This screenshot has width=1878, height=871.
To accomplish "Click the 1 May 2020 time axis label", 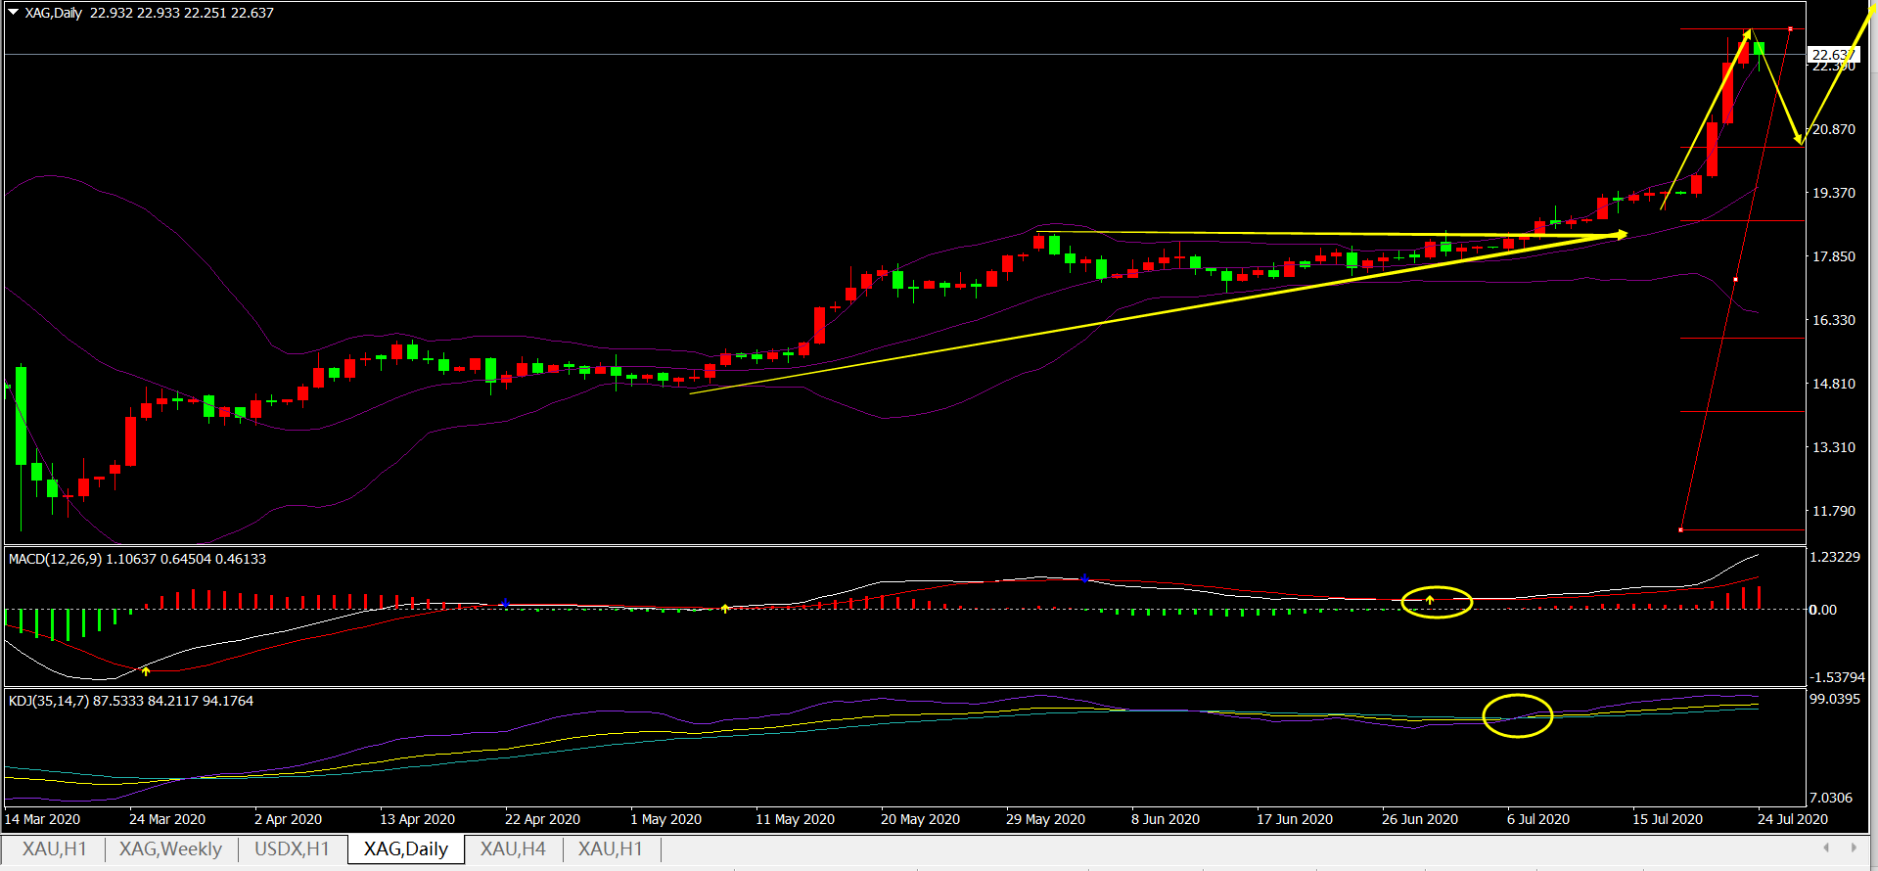I will pos(665,819).
